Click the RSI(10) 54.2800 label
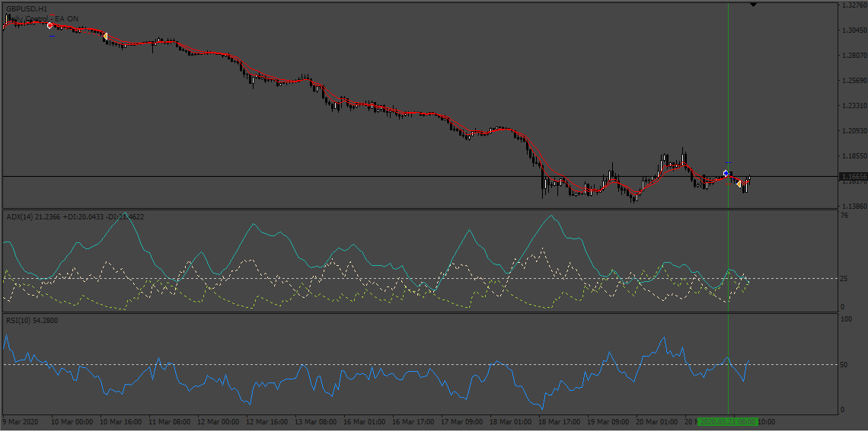 click(32, 320)
